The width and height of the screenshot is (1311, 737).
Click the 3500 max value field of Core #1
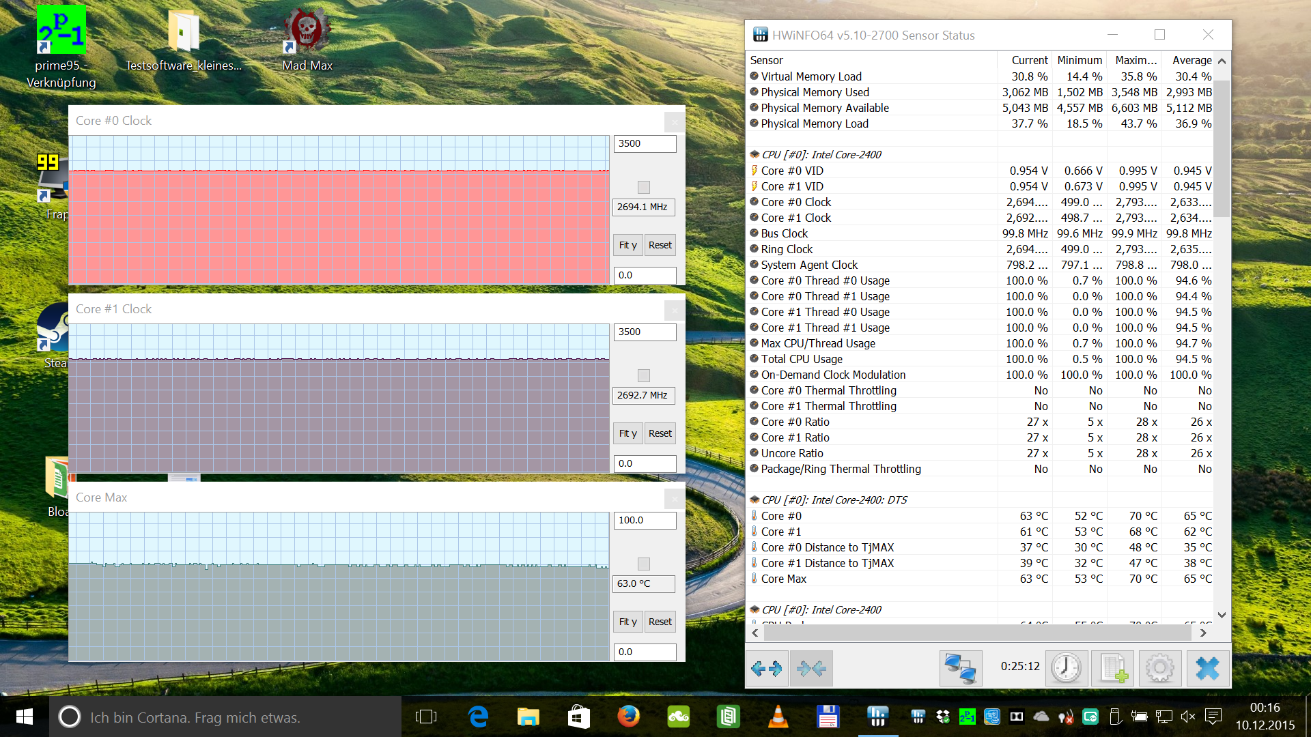pos(644,332)
